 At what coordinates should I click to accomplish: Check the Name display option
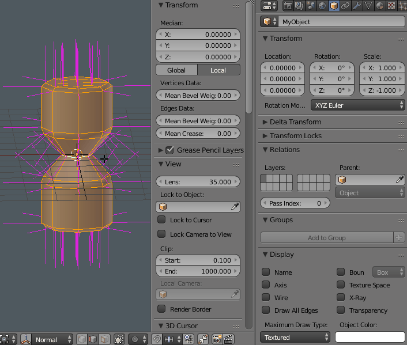coord(266,272)
